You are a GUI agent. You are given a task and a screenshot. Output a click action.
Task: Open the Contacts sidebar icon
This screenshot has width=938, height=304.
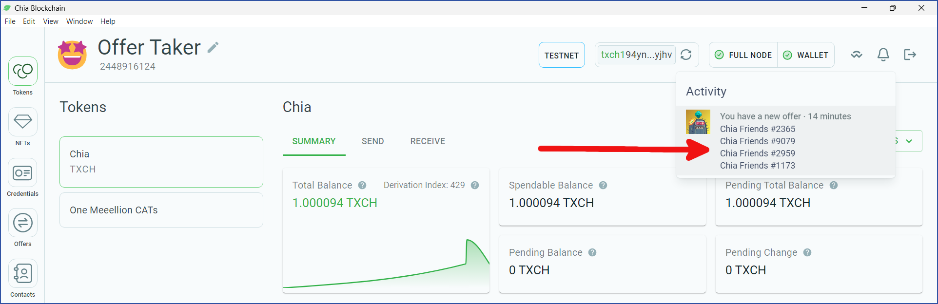(23, 273)
